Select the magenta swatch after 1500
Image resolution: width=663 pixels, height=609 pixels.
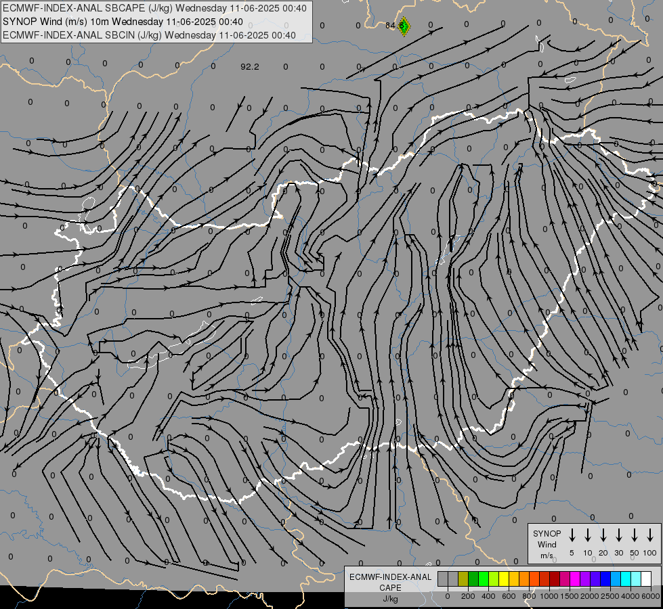click(575, 579)
